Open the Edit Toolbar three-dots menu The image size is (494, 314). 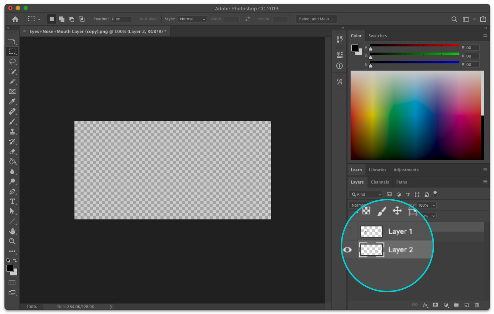coord(12,251)
